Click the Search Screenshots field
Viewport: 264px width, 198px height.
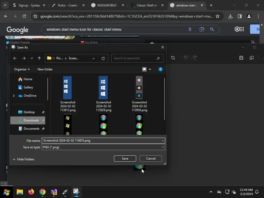point(137,58)
